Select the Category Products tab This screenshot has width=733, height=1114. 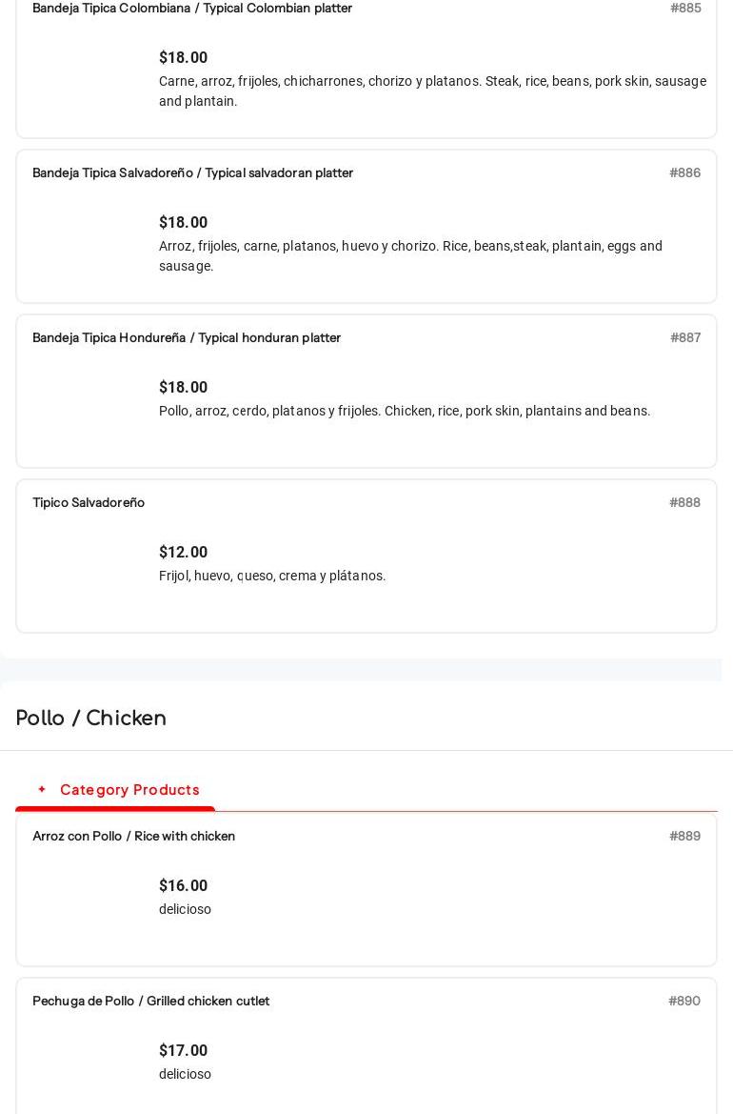click(x=129, y=790)
